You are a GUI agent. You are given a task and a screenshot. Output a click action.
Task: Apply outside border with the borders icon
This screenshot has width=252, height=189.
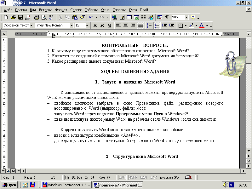tap(180, 26)
